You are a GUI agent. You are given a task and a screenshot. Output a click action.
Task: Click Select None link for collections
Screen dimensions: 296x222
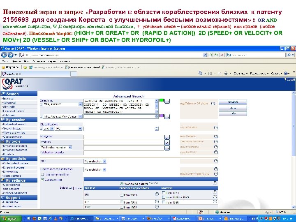pos(78,188)
